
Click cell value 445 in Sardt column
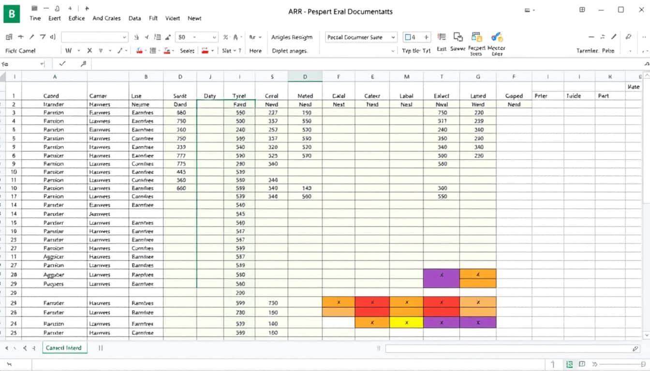(x=181, y=172)
